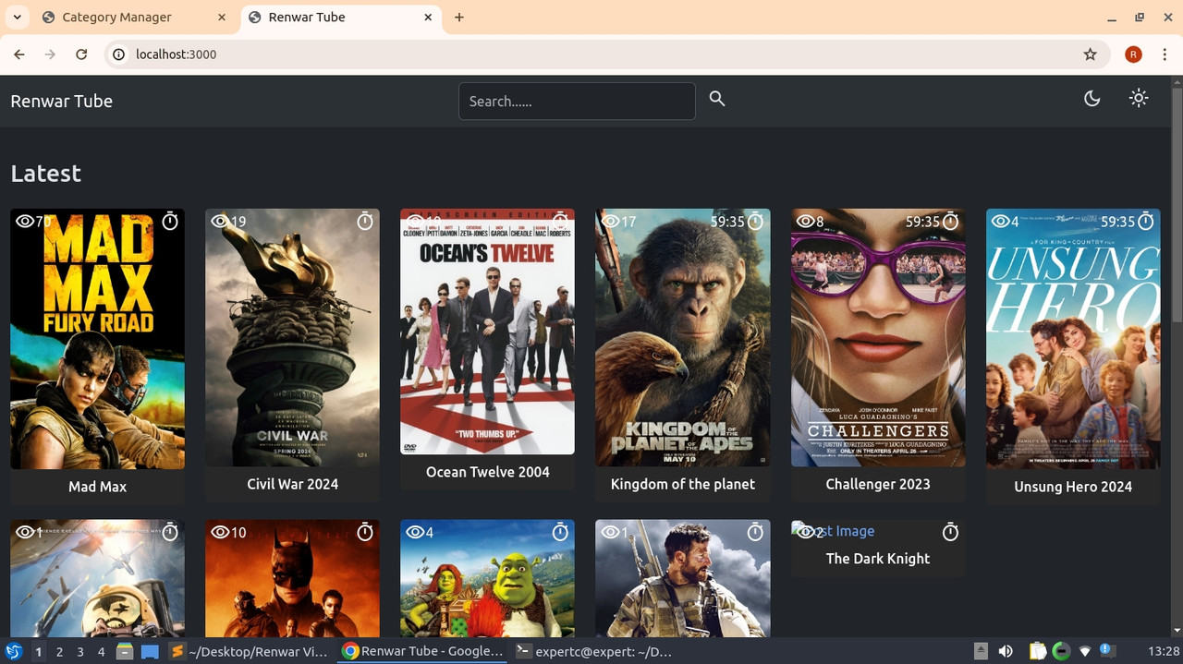Click the timer icon on Mad Max poster
1183x664 pixels.
pos(170,222)
